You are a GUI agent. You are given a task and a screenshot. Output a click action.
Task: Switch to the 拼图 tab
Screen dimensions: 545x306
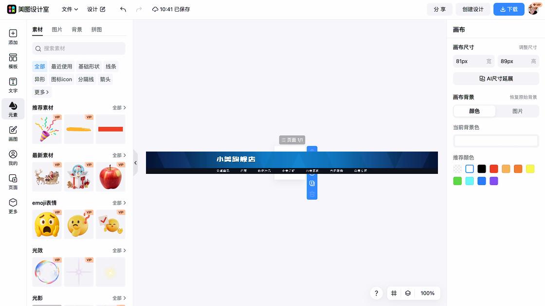96,29
